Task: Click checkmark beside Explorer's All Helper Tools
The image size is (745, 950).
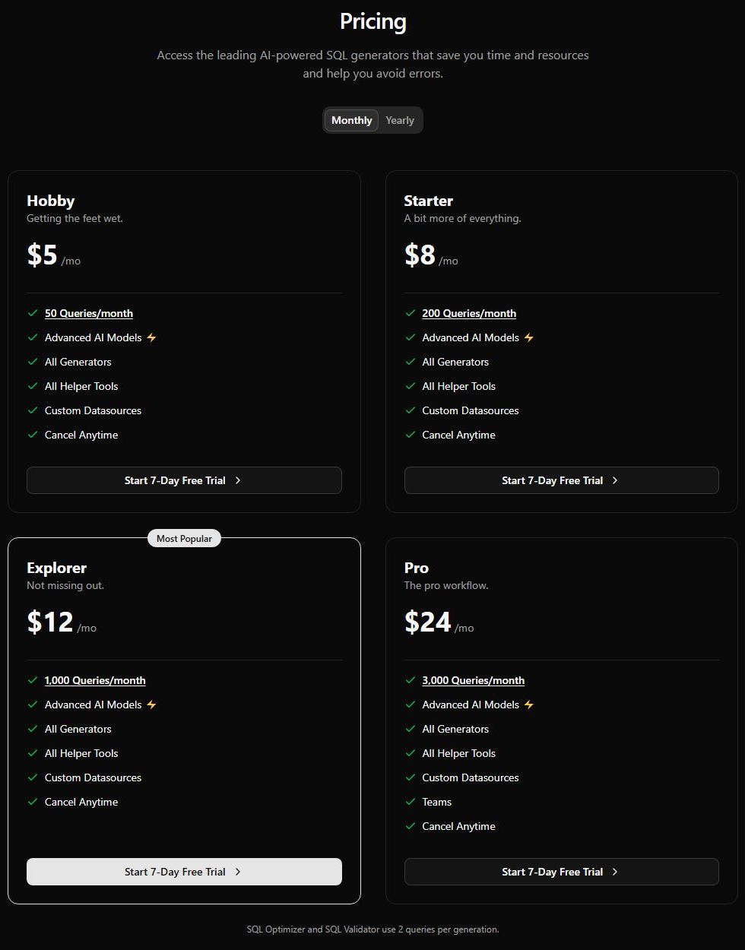Action: click(x=33, y=753)
